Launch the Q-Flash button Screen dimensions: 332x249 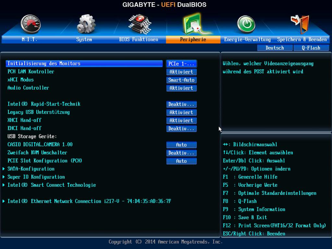pyautogui.click(x=311, y=48)
